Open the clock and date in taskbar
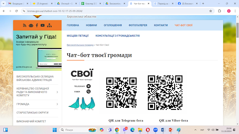239x134 pixels. pos(226,130)
